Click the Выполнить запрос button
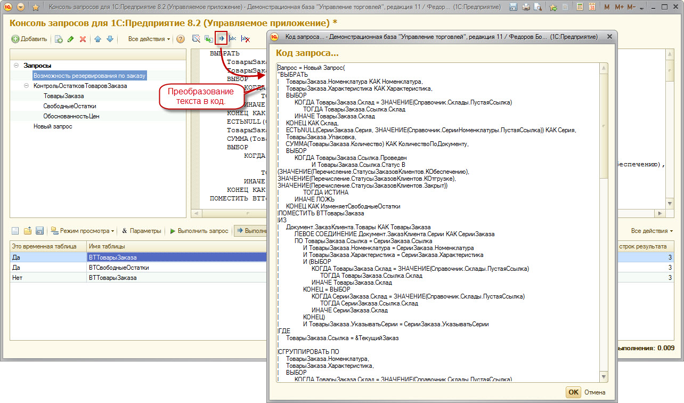684x403 pixels. tap(199, 231)
